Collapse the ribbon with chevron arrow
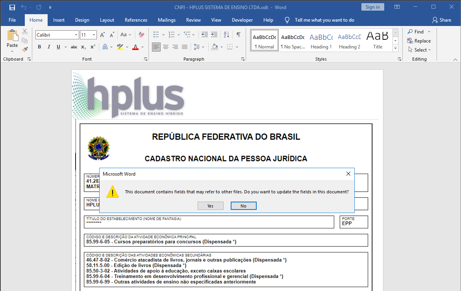The width and height of the screenshot is (461, 291). (x=455, y=59)
